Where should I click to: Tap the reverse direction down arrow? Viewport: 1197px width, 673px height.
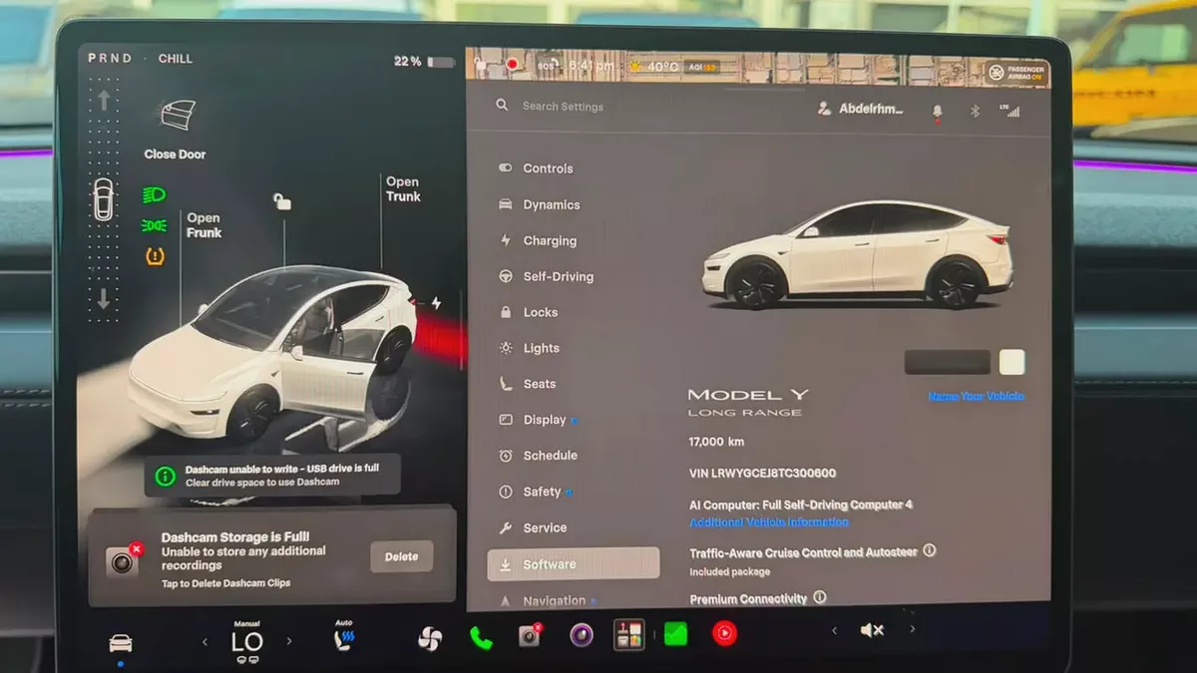(104, 298)
